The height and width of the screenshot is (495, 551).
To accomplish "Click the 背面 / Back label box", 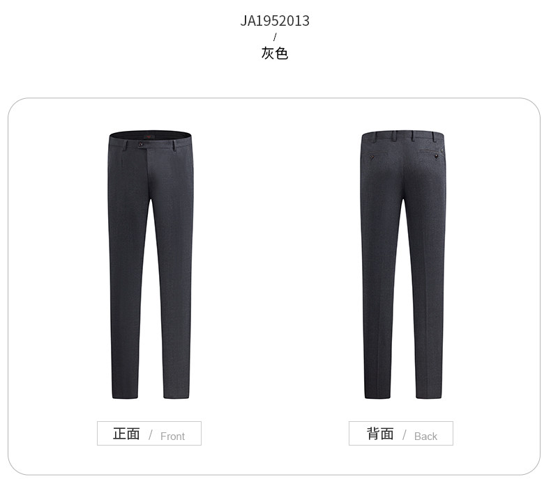I will [x=401, y=434].
